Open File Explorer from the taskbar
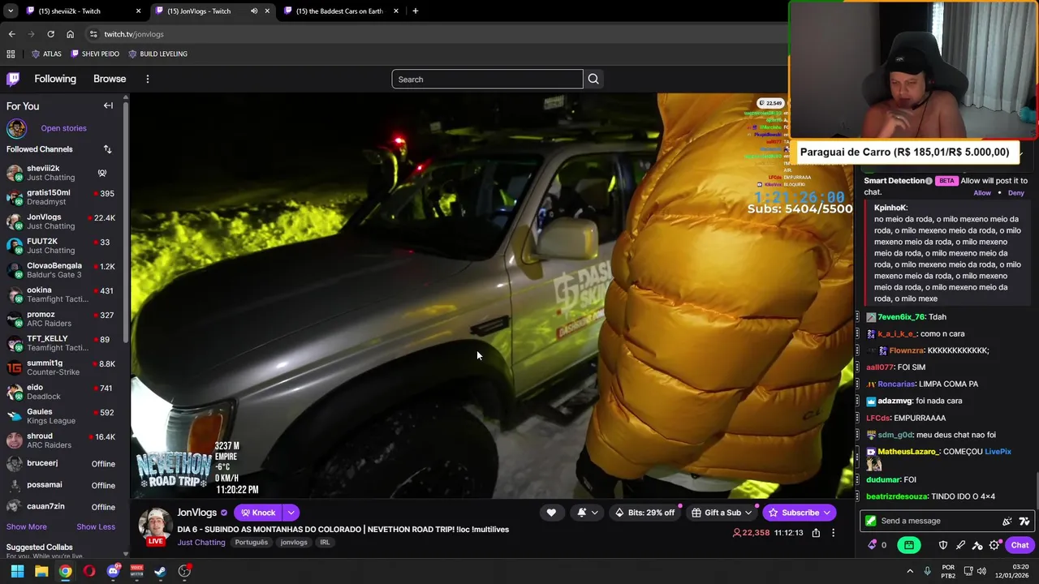The height and width of the screenshot is (584, 1039). [41, 571]
